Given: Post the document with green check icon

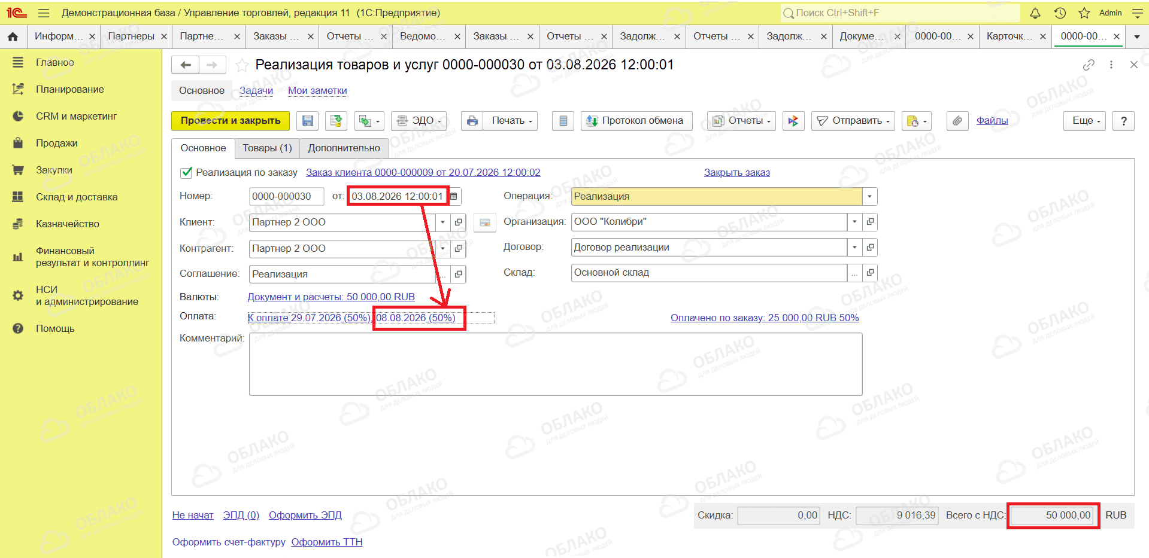Looking at the screenshot, I should (336, 121).
